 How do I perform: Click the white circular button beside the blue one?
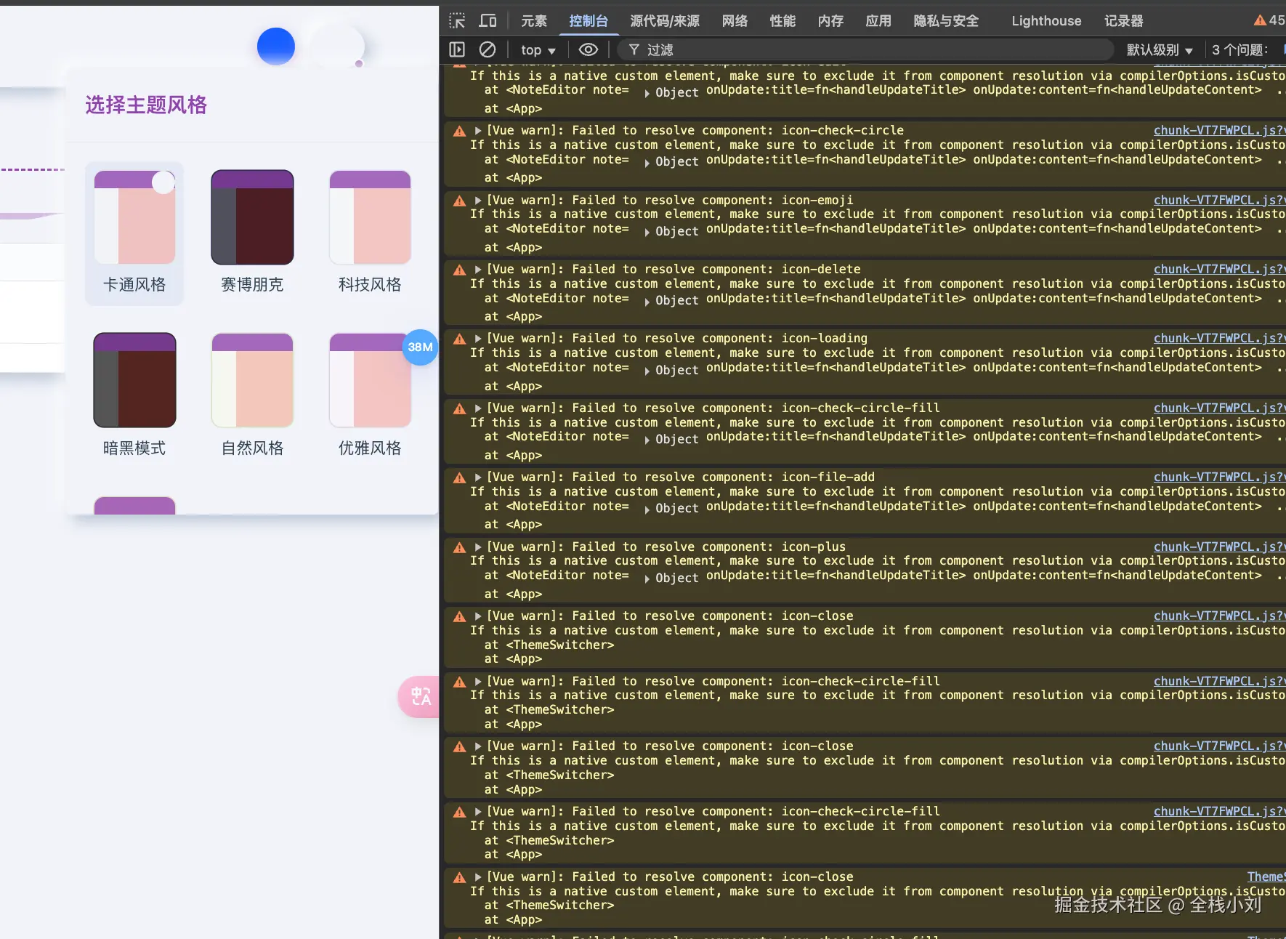point(337,47)
